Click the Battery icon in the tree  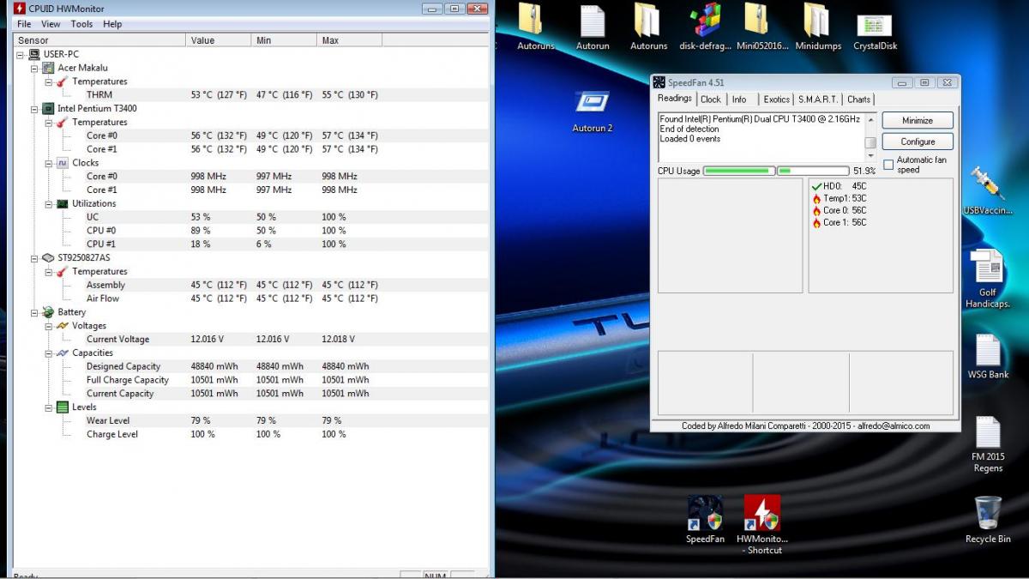click(x=48, y=312)
